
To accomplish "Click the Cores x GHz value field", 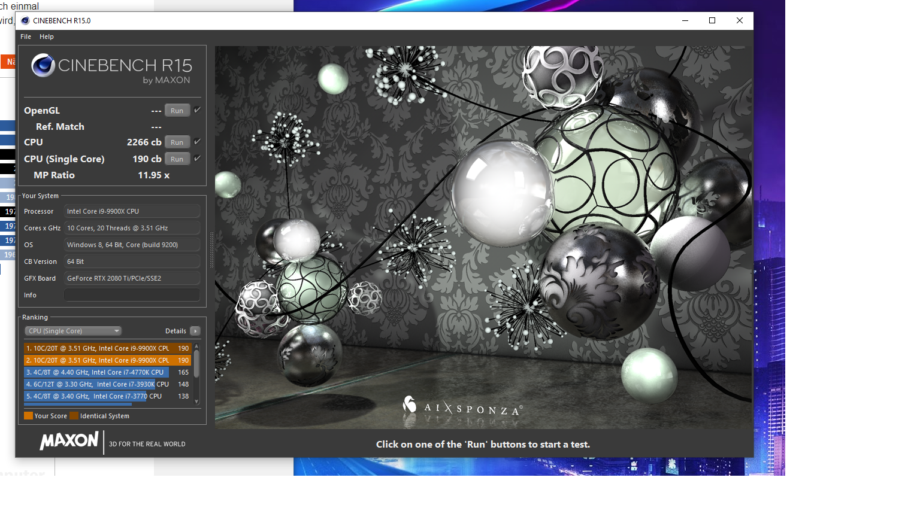I will coord(132,228).
